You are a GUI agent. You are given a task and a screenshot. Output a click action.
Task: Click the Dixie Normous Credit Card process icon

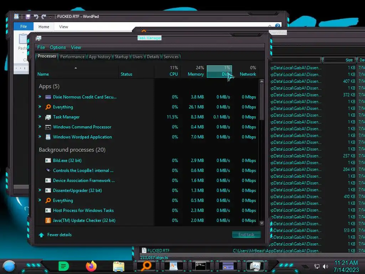click(x=48, y=97)
